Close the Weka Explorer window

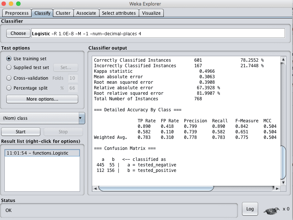4,4
